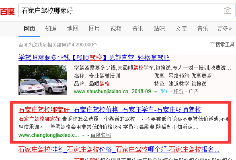Click the 广告 label
Viewport: 236px width, 160px height.
coord(194,91)
